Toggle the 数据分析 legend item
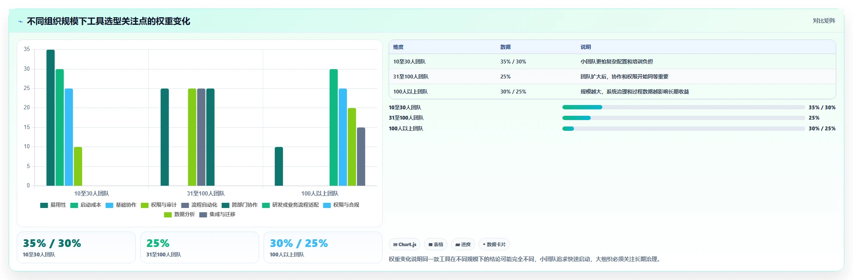The height and width of the screenshot is (280, 853). 179,214
